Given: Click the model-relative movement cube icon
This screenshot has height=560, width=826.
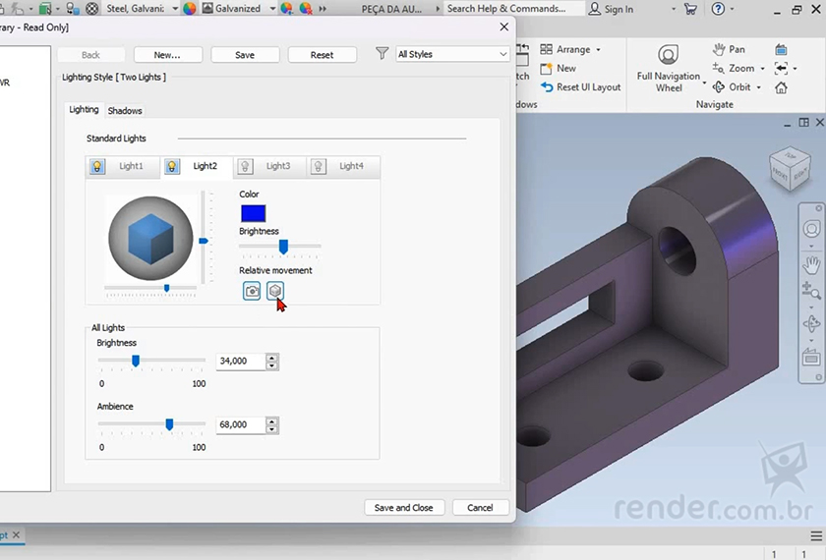Looking at the screenshot, I should coord(275,291).
